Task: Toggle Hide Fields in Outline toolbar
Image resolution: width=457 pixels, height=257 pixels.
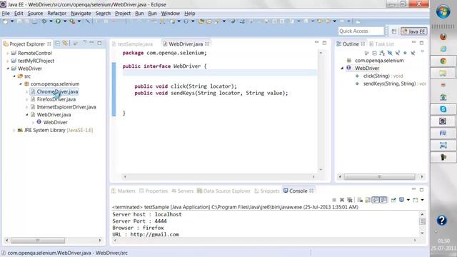Action: coord(390,53)
